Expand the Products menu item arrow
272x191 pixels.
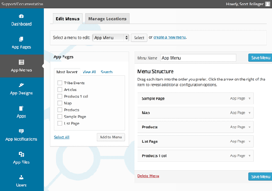tap(250, 127)
